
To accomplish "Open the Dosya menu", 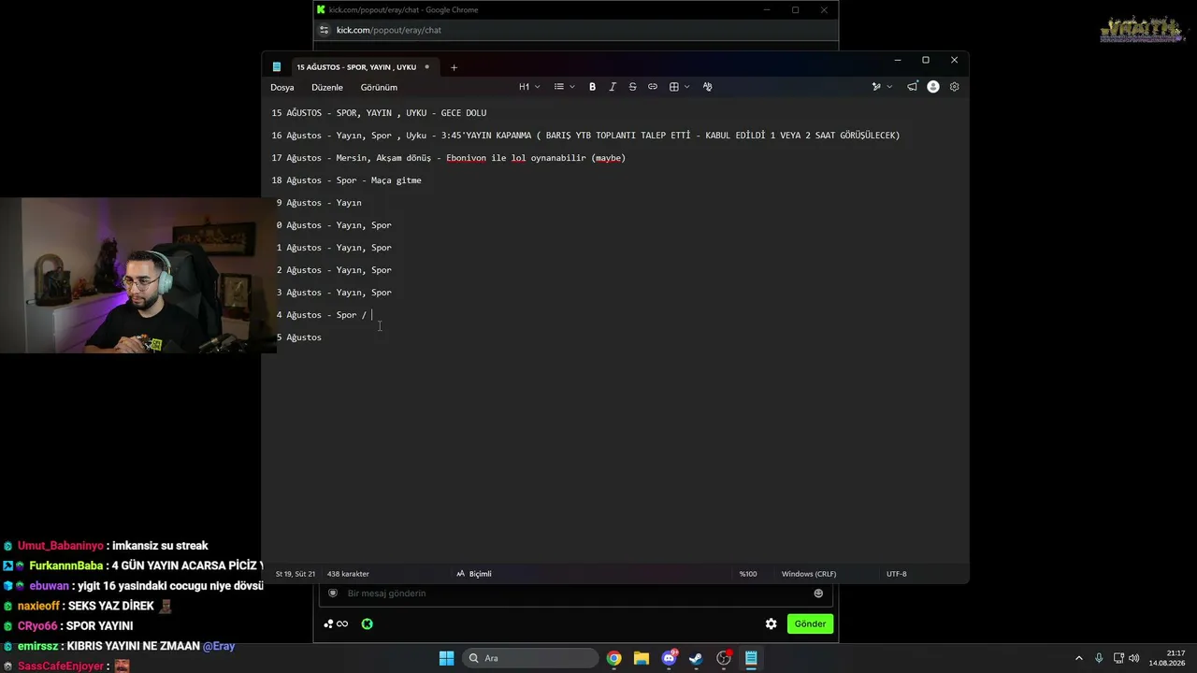I will tap(282, 87).
